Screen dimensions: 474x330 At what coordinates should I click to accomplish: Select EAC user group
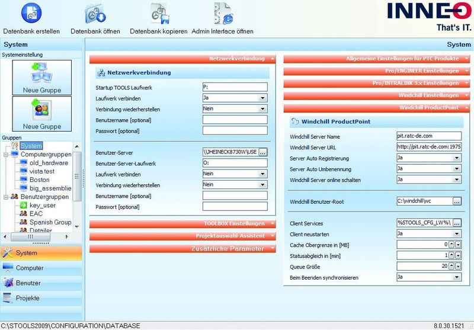[36, 214]
